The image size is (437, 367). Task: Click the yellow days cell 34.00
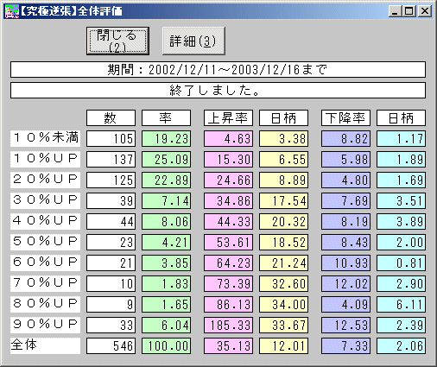pos(283,304)
